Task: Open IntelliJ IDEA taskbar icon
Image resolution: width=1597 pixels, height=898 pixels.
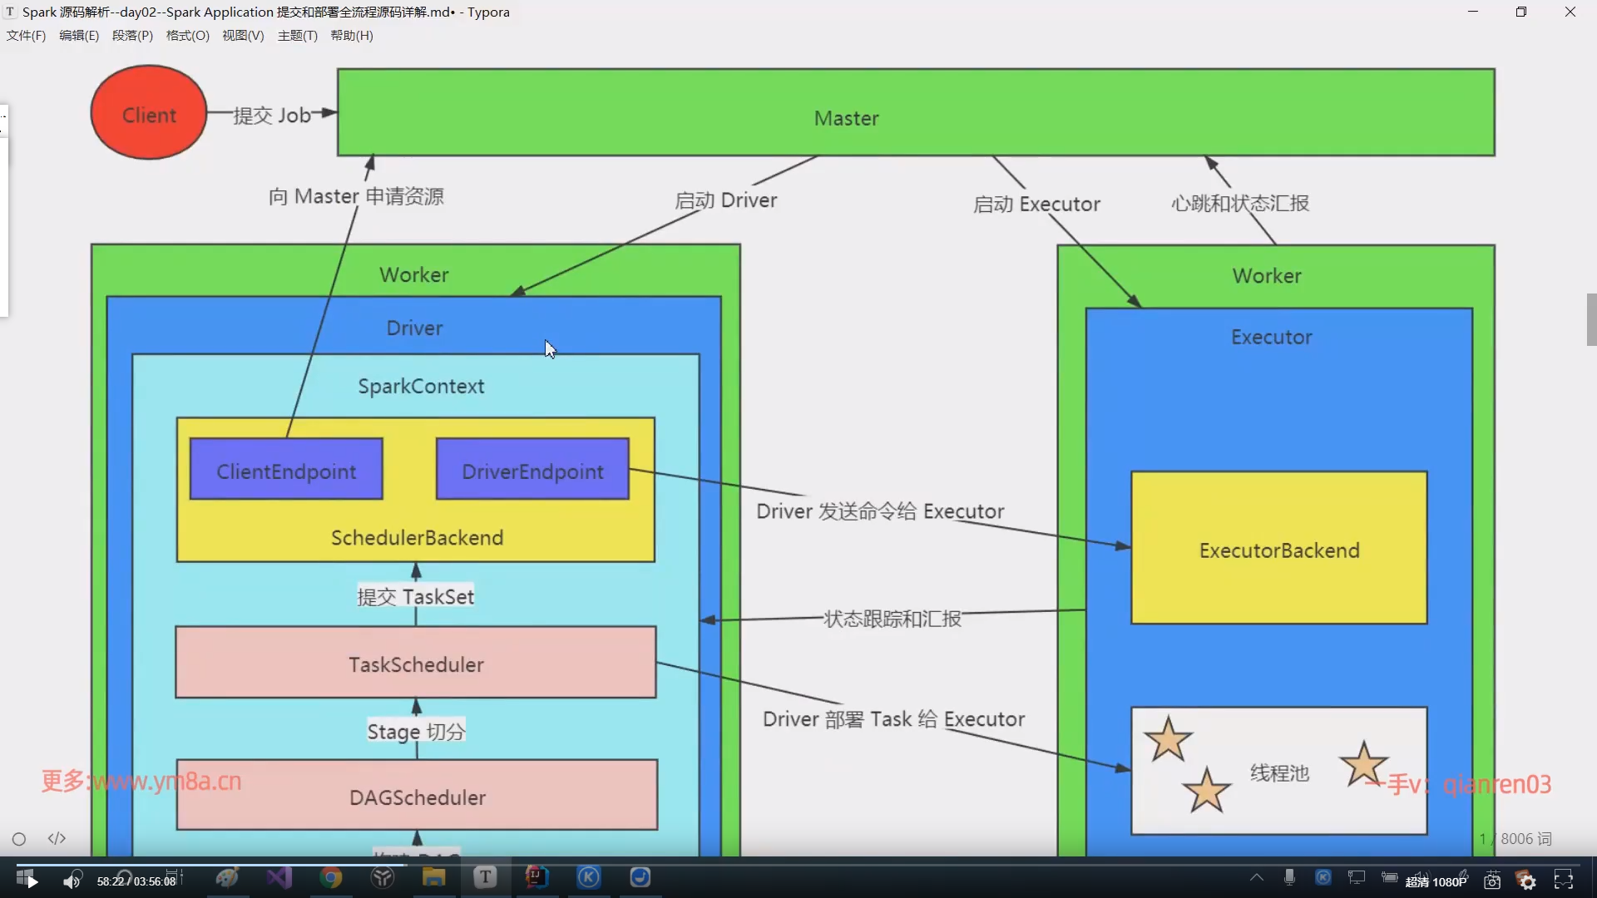Action: coord(536,876)
